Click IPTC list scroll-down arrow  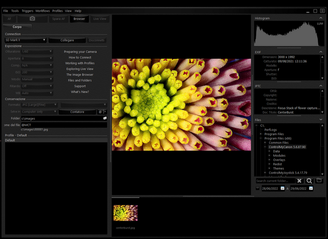tap(322, 112)
